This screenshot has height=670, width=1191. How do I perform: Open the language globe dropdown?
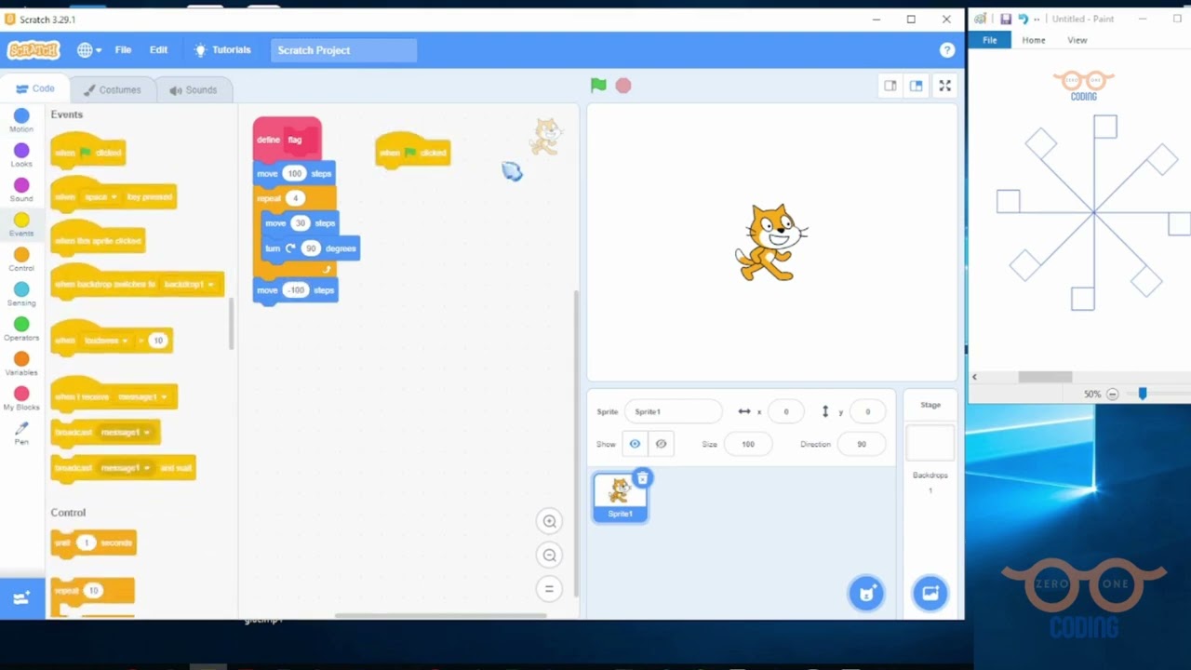point(89,50)
